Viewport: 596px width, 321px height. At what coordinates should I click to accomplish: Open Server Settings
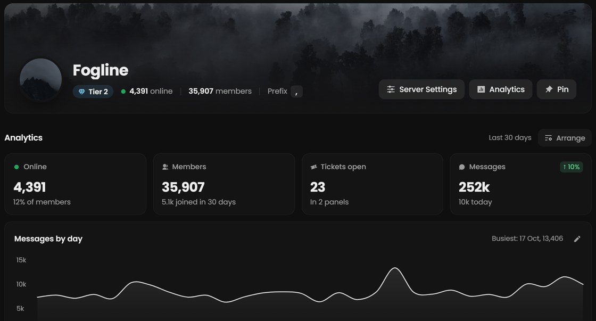[421, 89]
